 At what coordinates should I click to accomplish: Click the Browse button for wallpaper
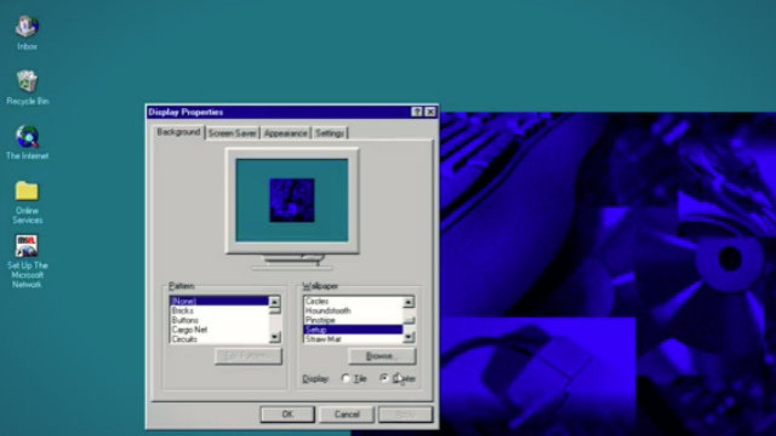point(382,356)
